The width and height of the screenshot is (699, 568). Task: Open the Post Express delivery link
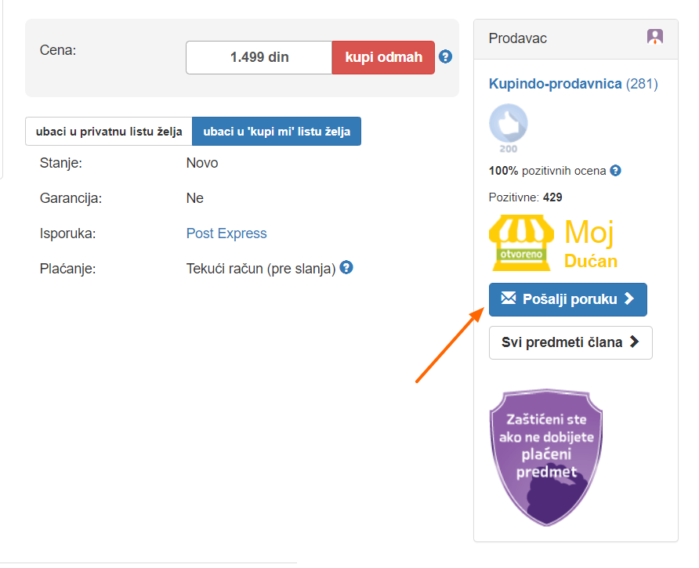pyautogui.click(x=226, y=233)
